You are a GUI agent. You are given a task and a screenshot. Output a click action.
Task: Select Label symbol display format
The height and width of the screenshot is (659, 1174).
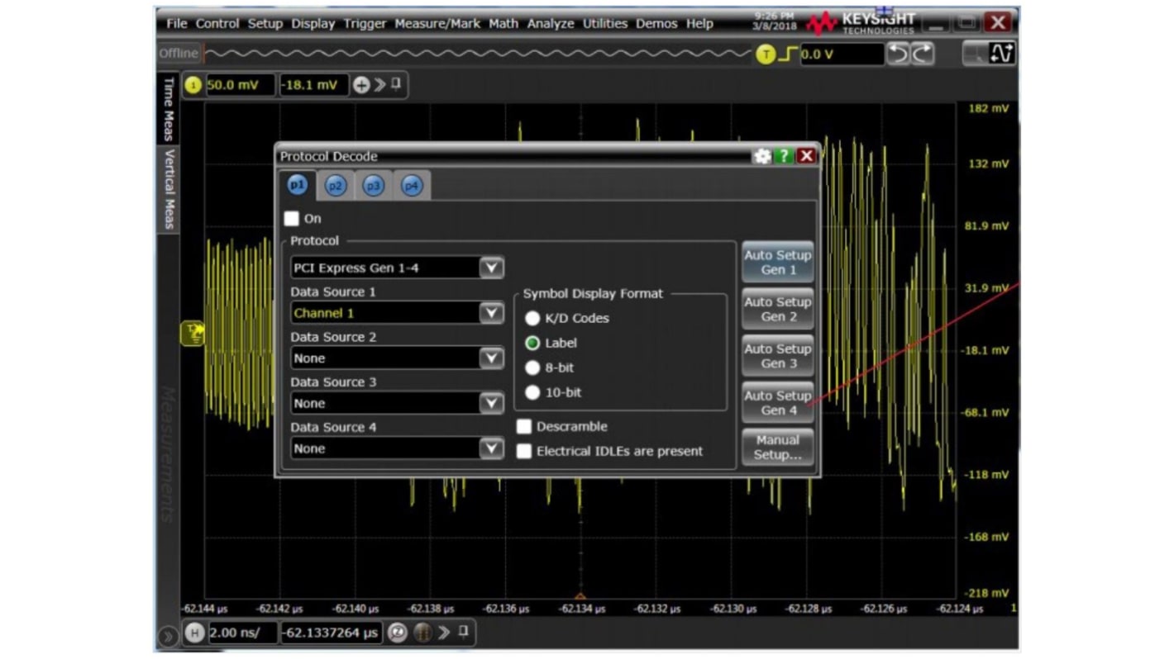(532, 343)
